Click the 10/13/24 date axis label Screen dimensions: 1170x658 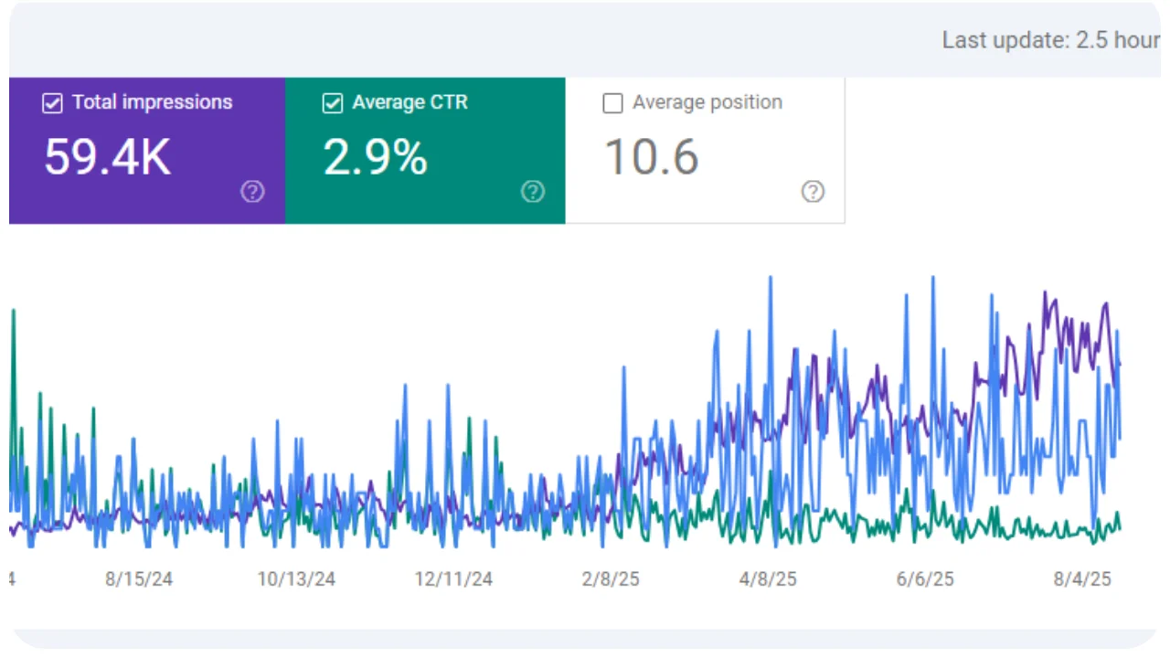(x=295, y=579)
